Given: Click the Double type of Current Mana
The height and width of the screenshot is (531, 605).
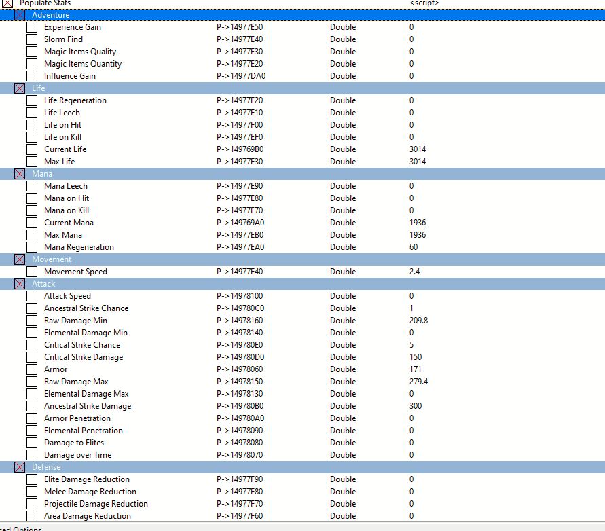Looking at the screenshot, I should click(x=343, y=223).
